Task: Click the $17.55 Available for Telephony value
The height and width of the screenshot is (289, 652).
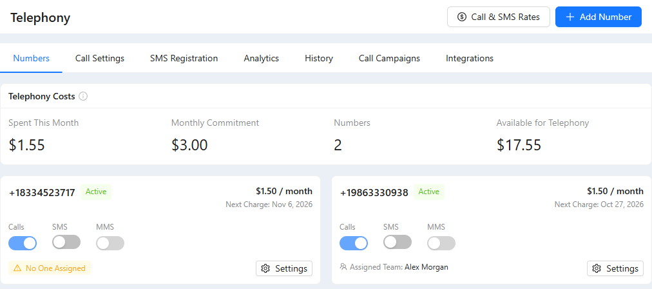Action: [x=519, y=145]
